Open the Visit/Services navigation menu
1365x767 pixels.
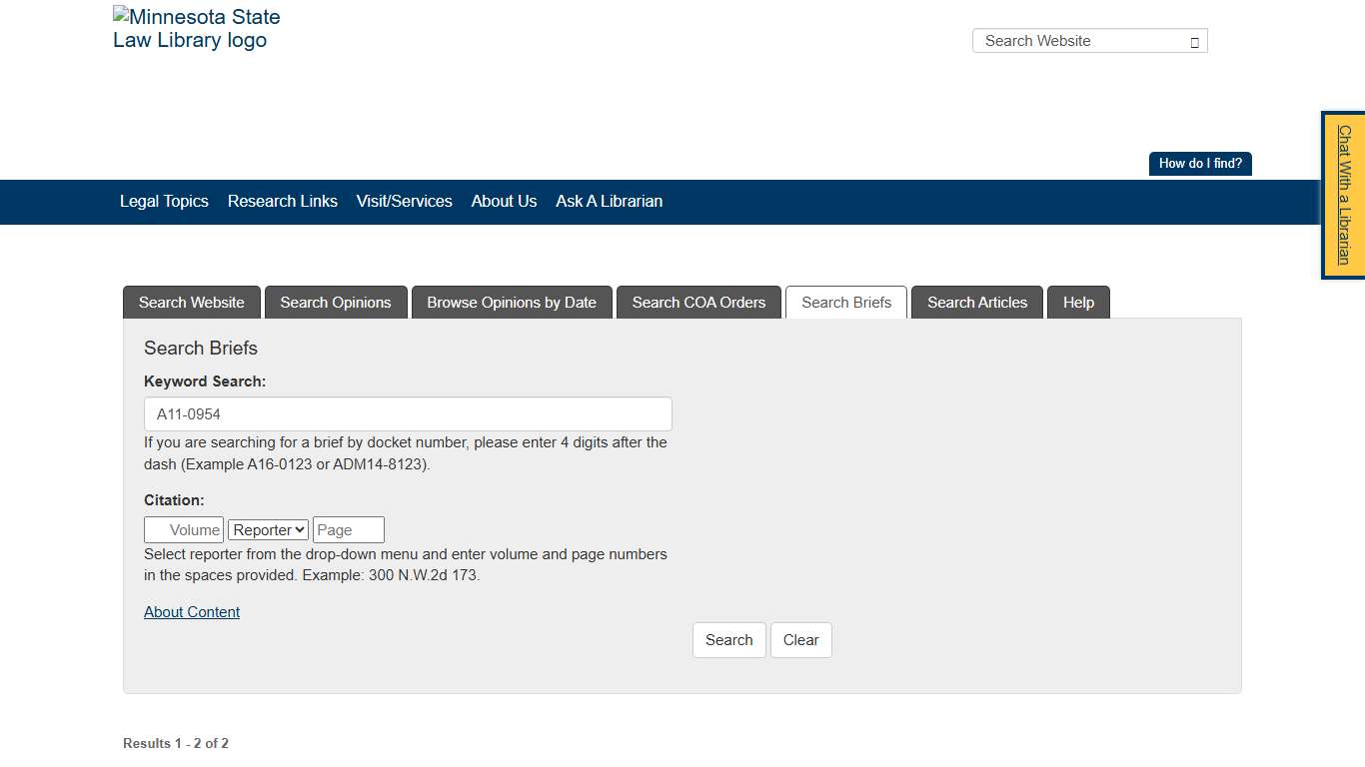click(x=404, y=202)
